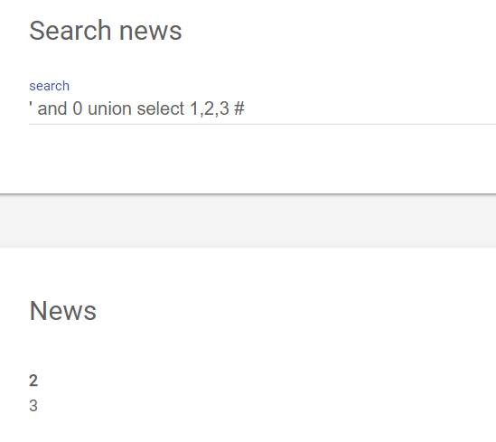Click the word "and" in search query
Image resolution: width=496 pixels, height=442 pixels.
click(x=52, y=108)
